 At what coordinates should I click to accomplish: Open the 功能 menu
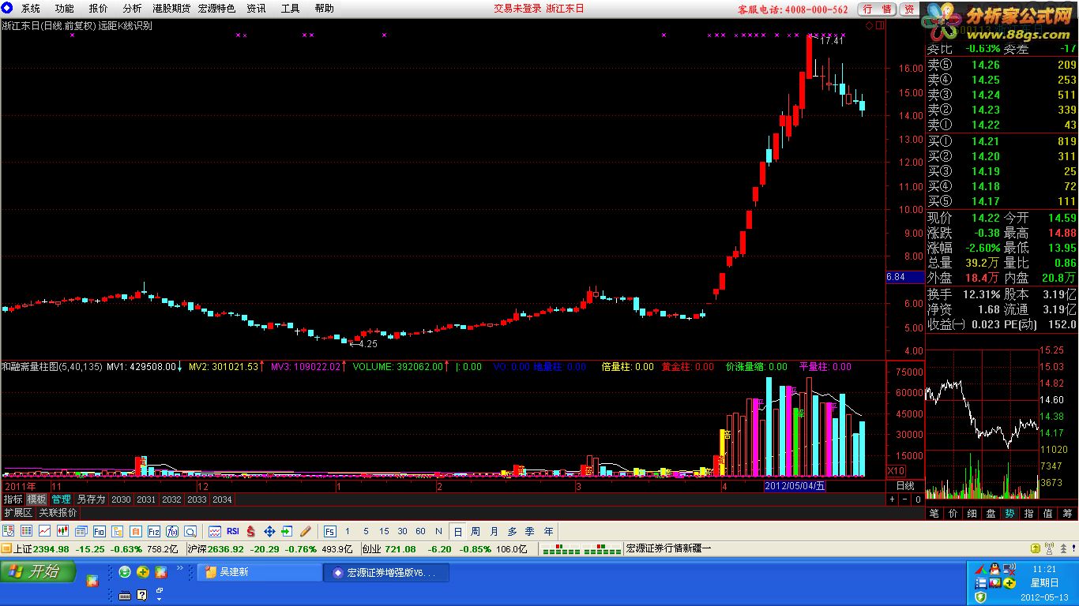click(65, 9)
